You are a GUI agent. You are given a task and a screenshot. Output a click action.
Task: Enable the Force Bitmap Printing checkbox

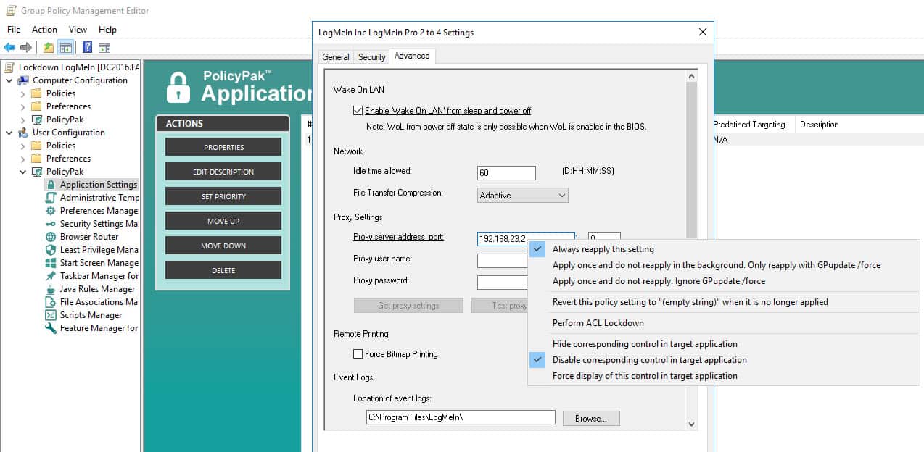358,354
